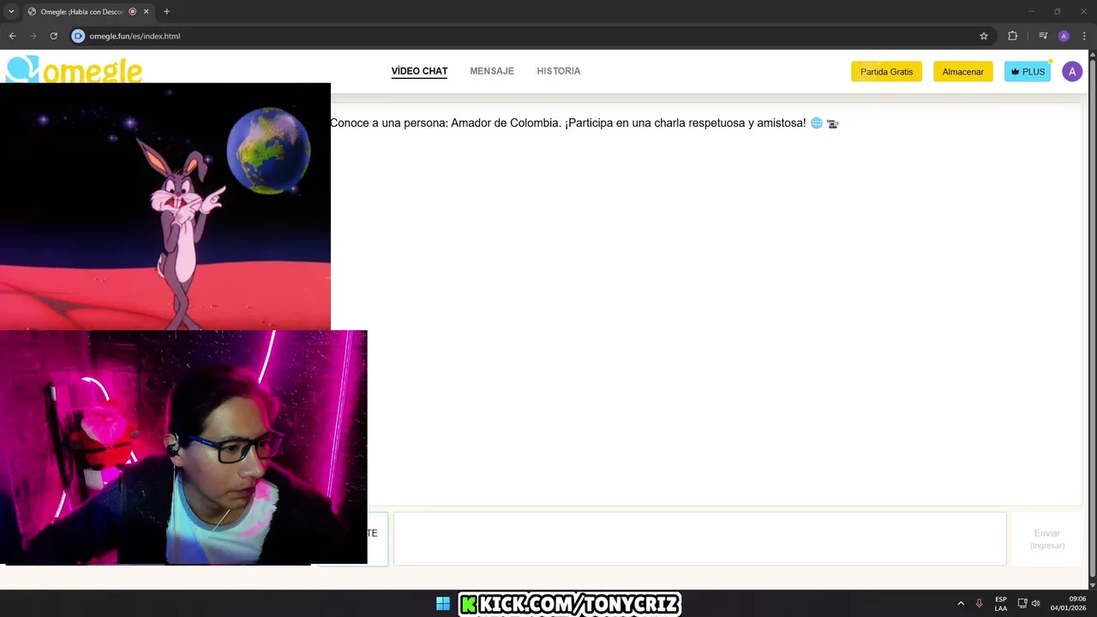
Task: Bookmark this page with the star icon
Action: pyautogui.click(x=984, y=36)
